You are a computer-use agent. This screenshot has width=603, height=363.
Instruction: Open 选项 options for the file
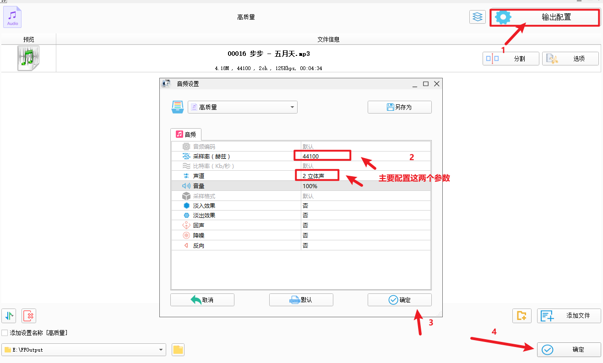pyautogui.click(x=570, y=59)
